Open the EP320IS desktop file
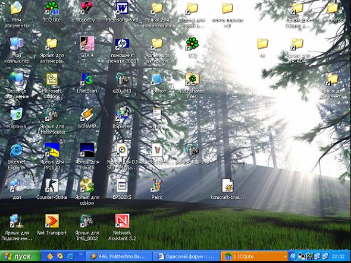 (122, 185)
